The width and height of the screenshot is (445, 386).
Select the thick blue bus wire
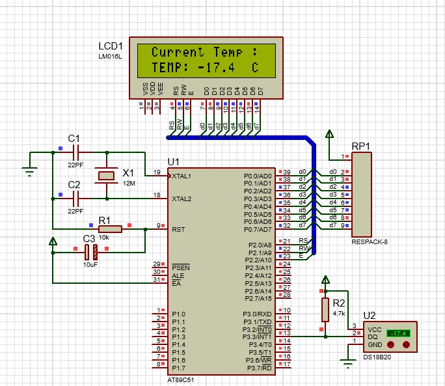coord(314,196)
